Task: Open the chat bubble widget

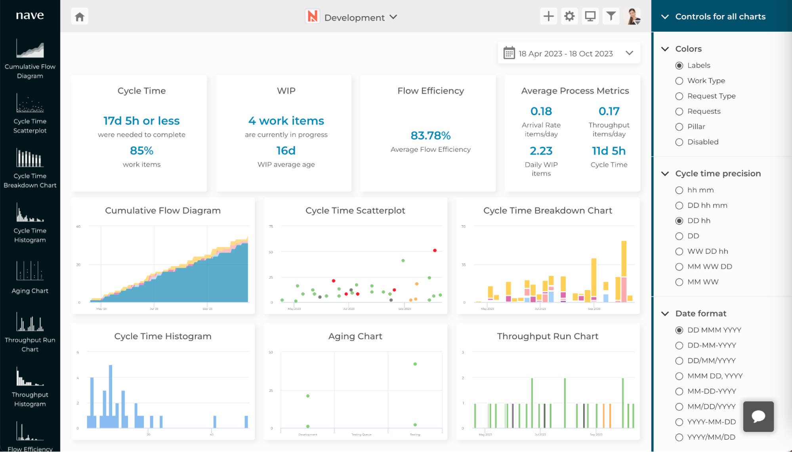Action: pyautogui.click(x=758, y=416)
